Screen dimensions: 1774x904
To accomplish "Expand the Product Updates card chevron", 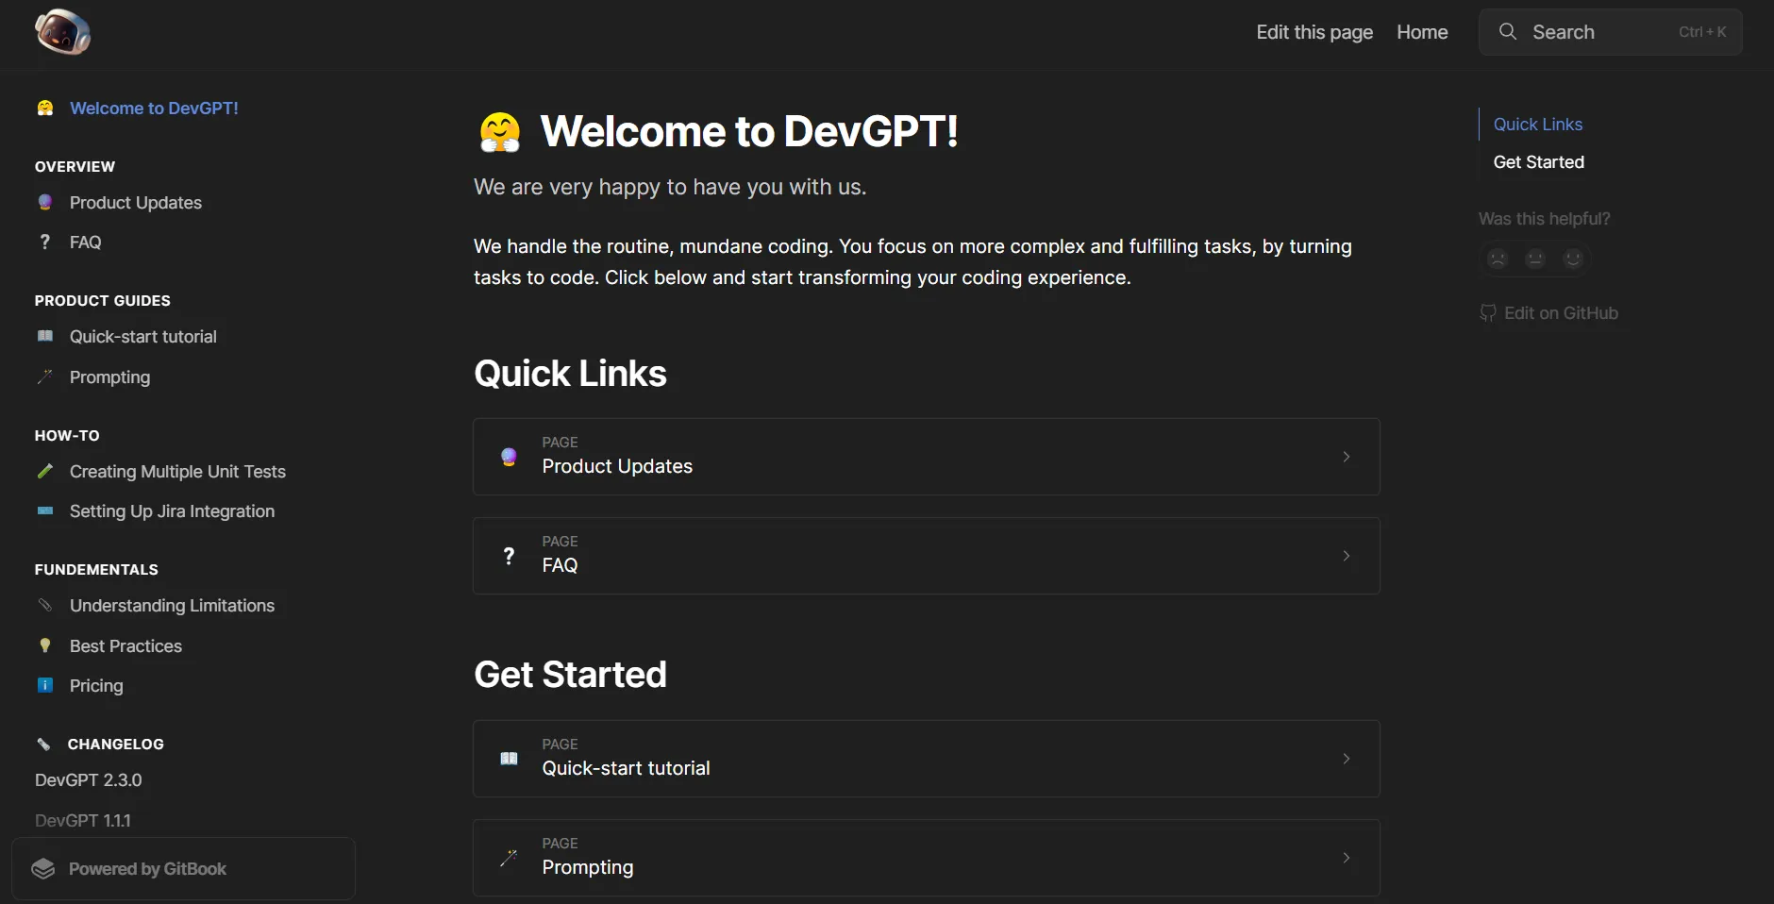I will (x=1346, y=457).
